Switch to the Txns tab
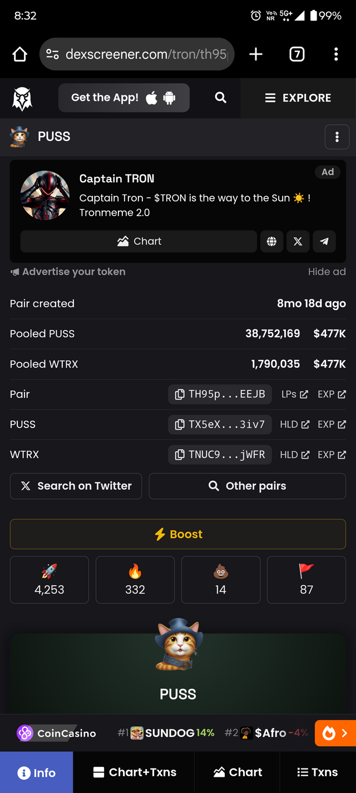 318,772
